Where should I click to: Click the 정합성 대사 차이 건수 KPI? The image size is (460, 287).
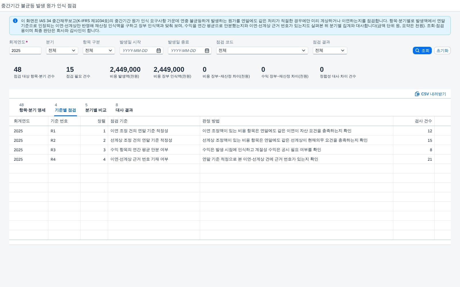(x=338, y=72)
